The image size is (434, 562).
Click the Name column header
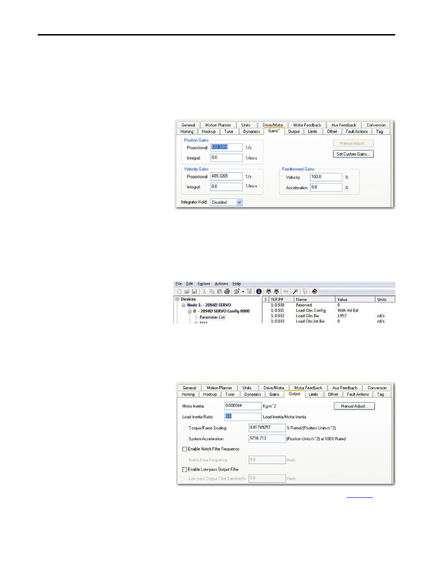315,299
